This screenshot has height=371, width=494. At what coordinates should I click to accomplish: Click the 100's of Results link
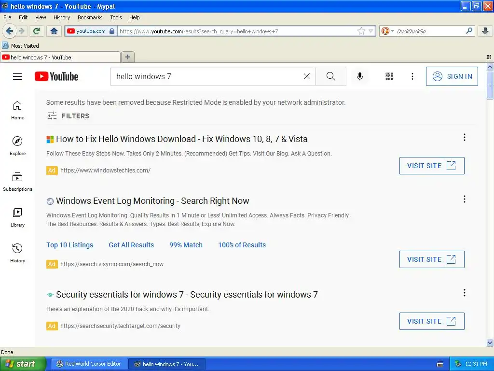tap(242, 245)
